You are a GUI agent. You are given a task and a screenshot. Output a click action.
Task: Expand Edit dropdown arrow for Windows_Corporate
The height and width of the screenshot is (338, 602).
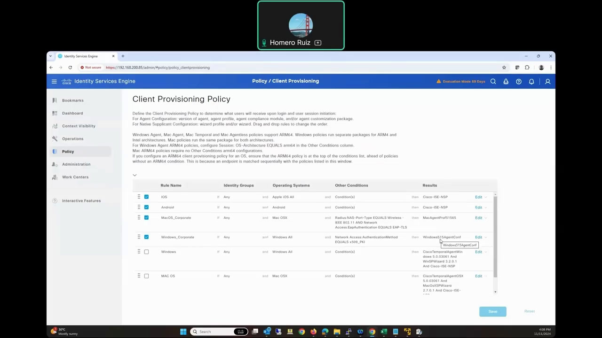pyautogui.click(x=486, y=238)
